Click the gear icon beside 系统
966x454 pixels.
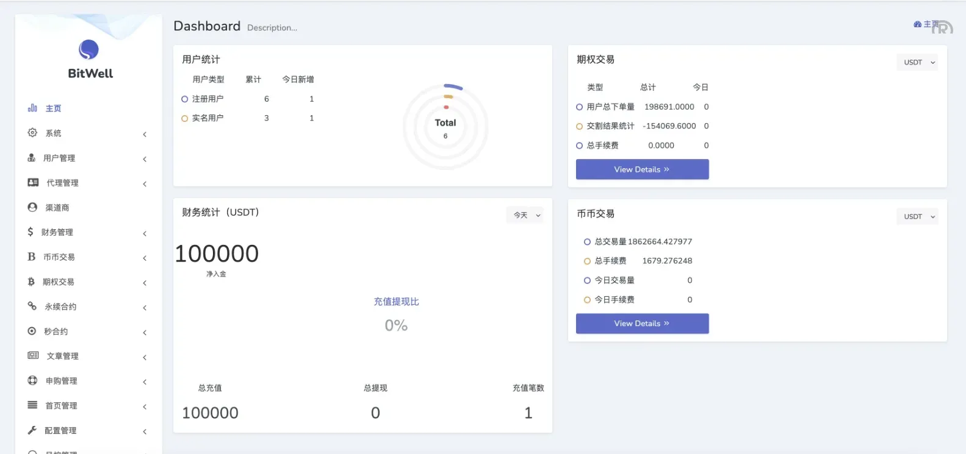coord(32,132)
